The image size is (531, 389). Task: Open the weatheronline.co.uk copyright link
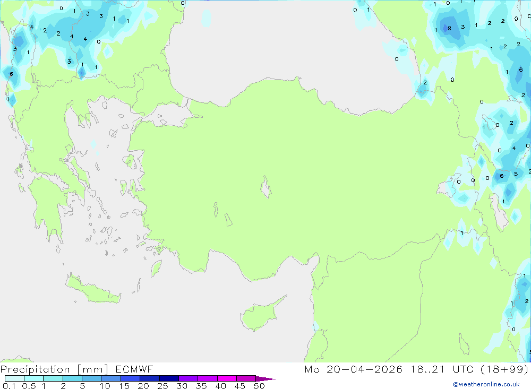(x=486, y=384)
